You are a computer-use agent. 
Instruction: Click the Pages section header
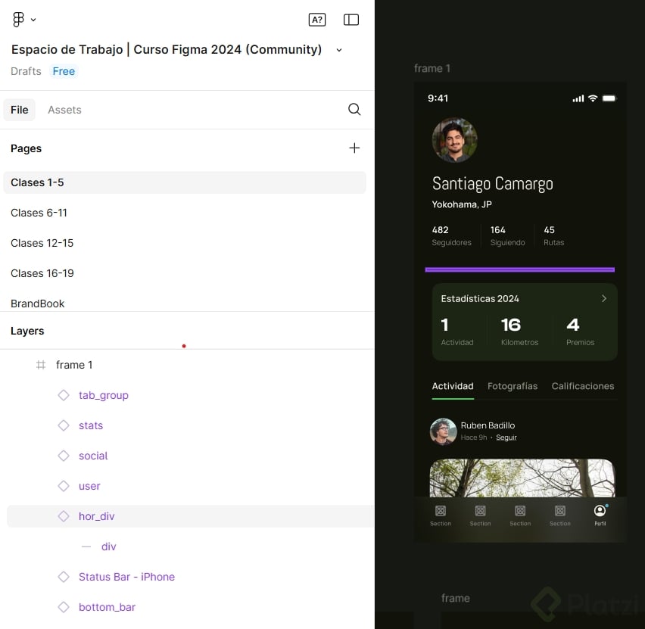(x=26, y=148)
